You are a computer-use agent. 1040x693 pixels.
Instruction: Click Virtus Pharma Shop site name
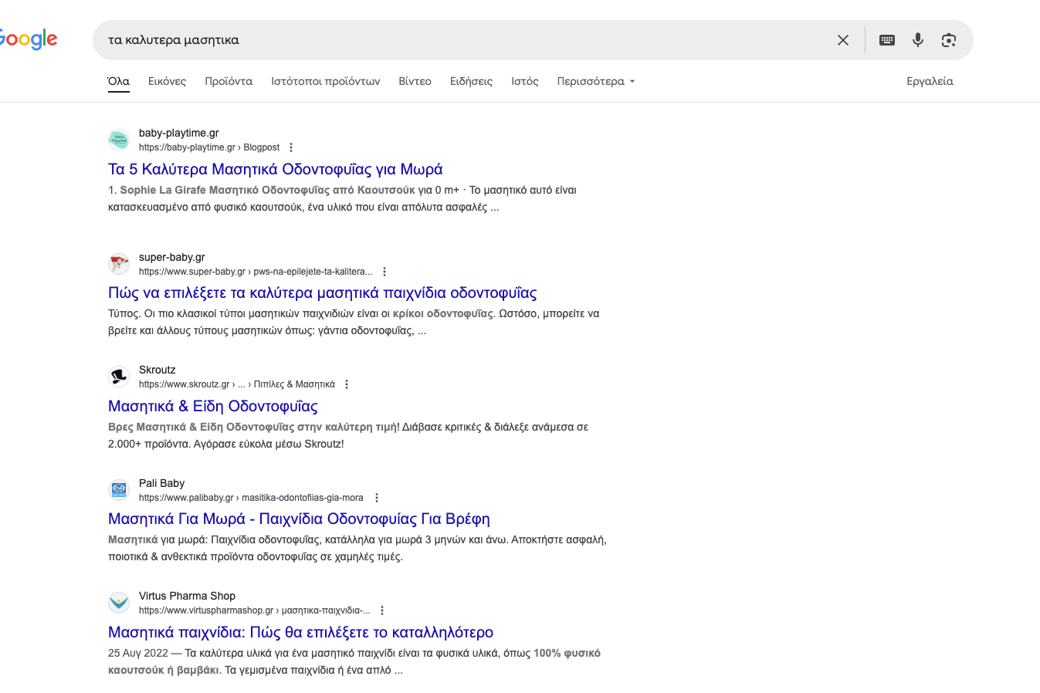click(187, 596)
